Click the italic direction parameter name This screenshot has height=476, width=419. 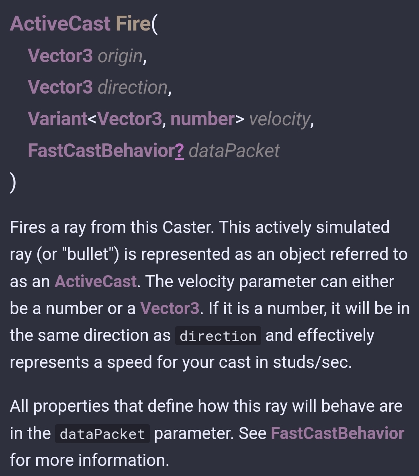click(x=133, y=87)
